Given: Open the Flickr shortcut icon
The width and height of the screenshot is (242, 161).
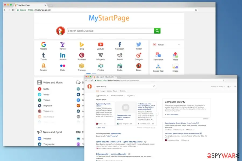Looking at the screenshot, I should pyautogui.click(x=62, y=66).
